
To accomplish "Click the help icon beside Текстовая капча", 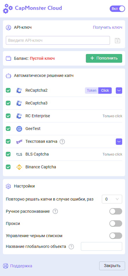I will [x=62, y=142].
